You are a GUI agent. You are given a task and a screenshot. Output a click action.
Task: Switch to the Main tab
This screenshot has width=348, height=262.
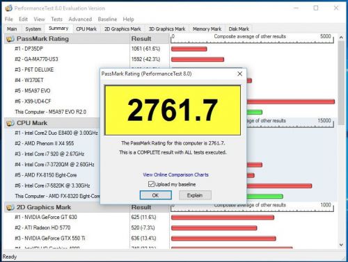pos(12,29)
